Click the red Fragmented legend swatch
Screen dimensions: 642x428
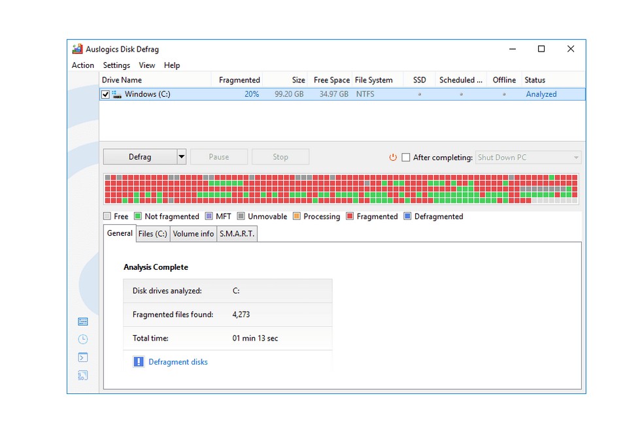tap(350, 216)
